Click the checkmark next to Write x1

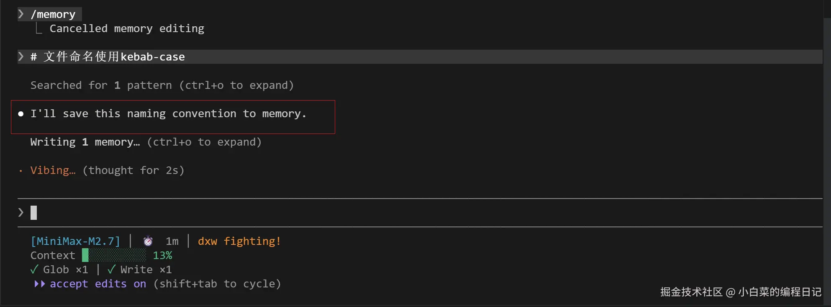click(111, 269)
